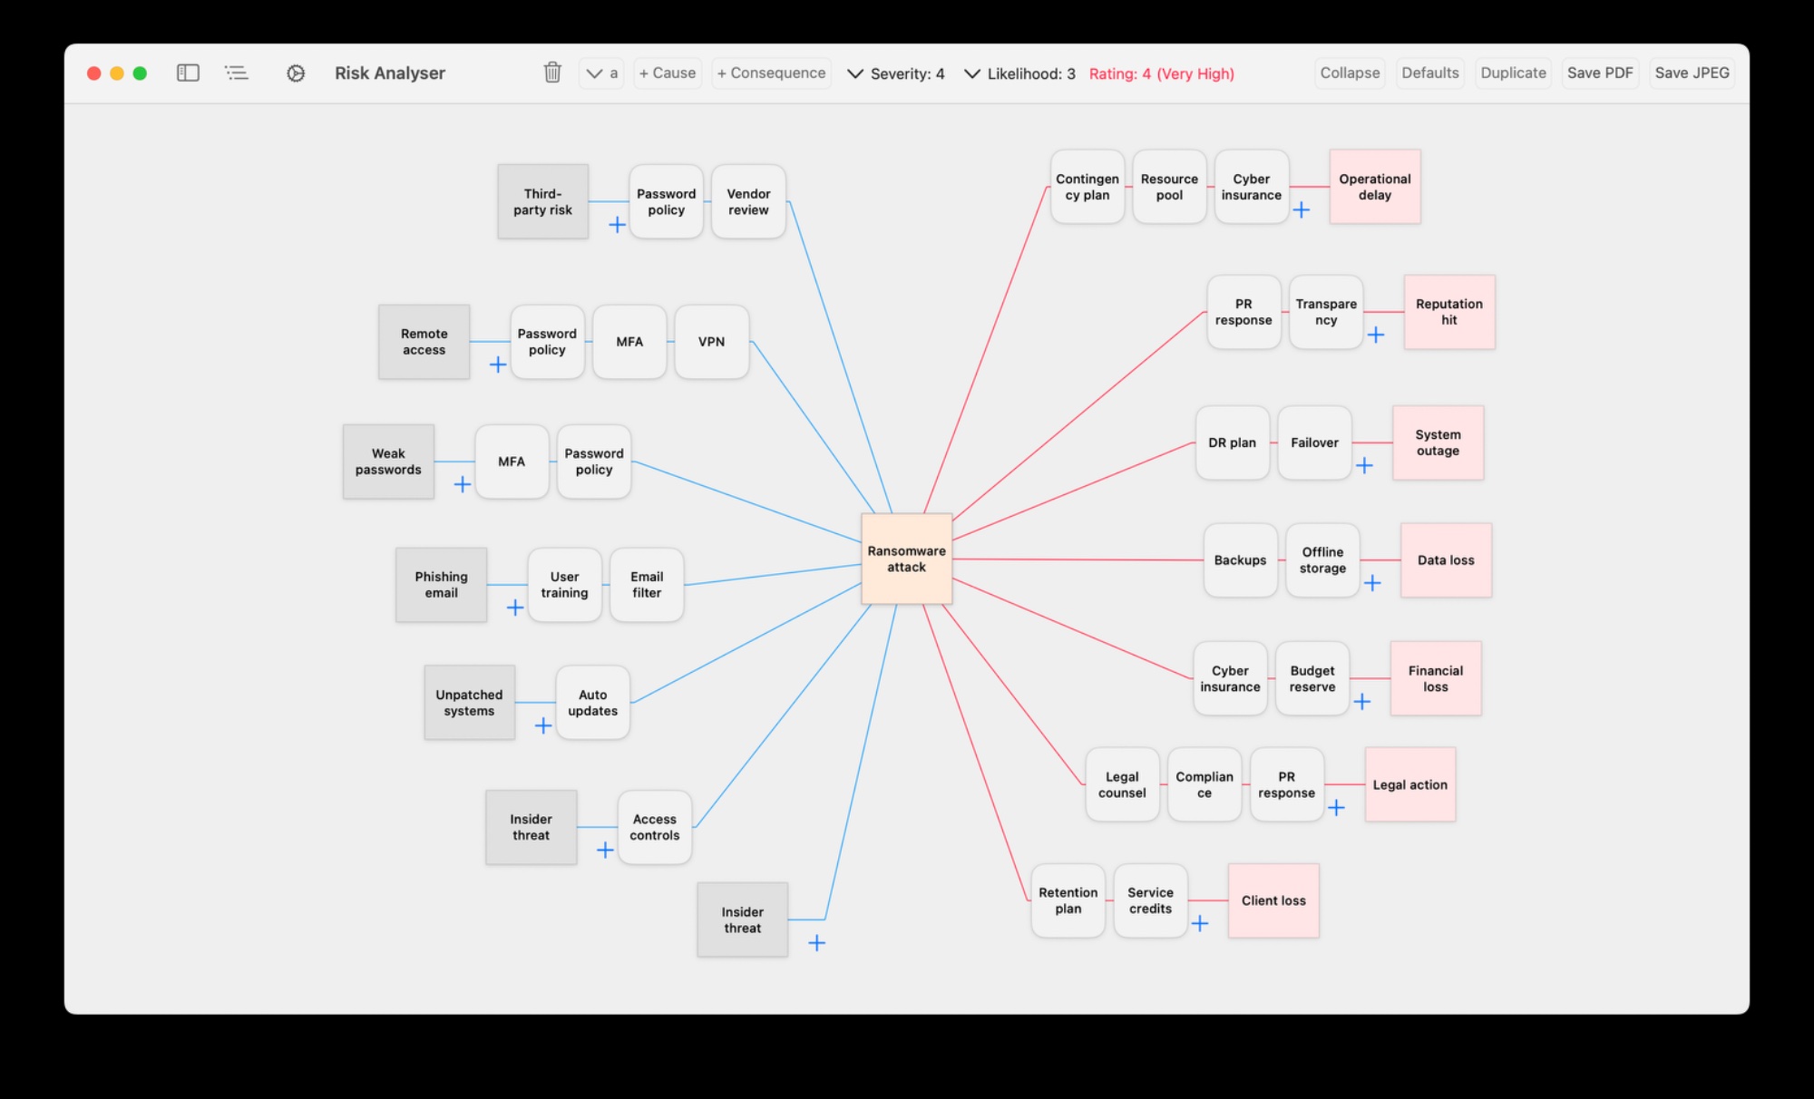The image size is (1814, 1099).
Task: Toggle the sidebar panel icon
Action: click(188, 73)
